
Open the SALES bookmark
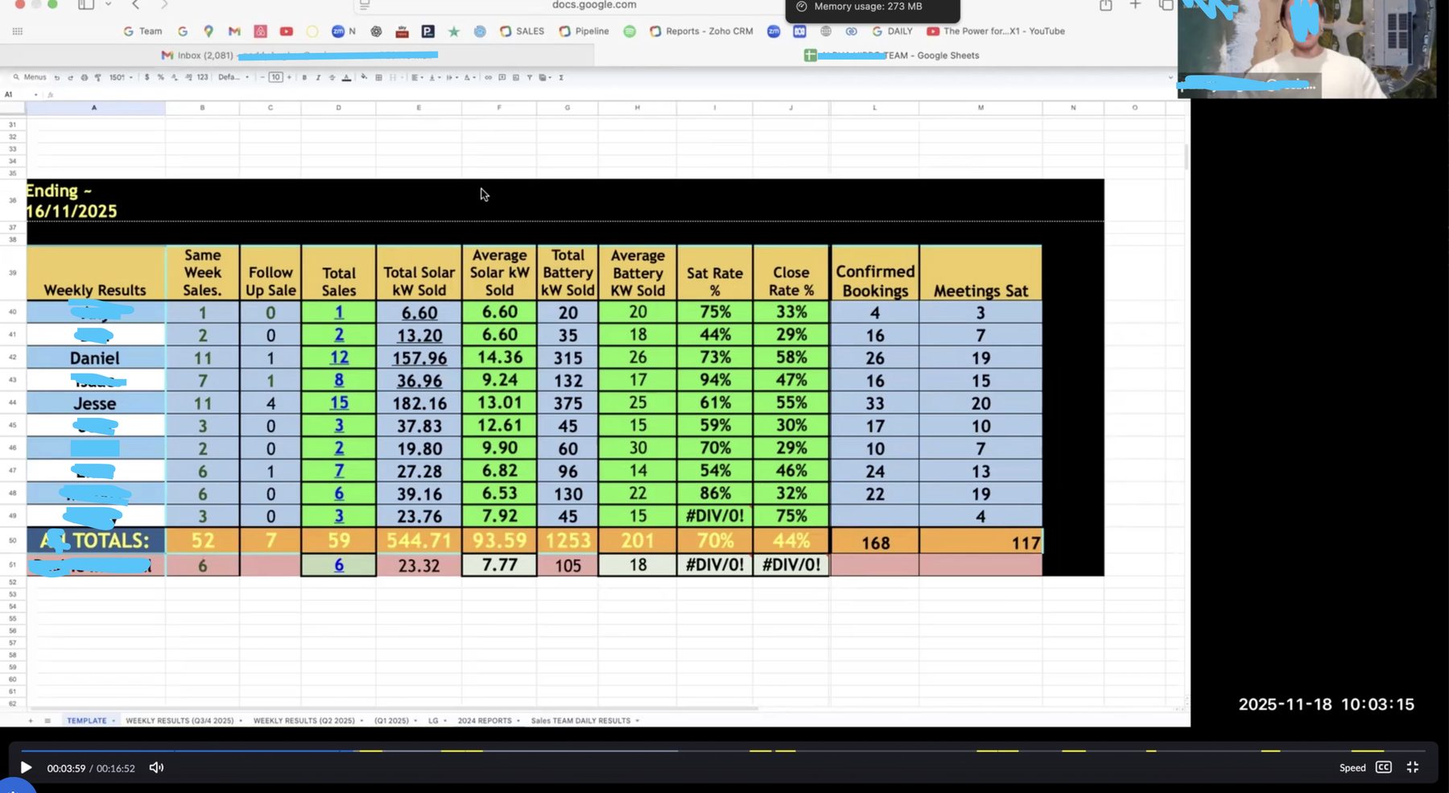point(522,31)
